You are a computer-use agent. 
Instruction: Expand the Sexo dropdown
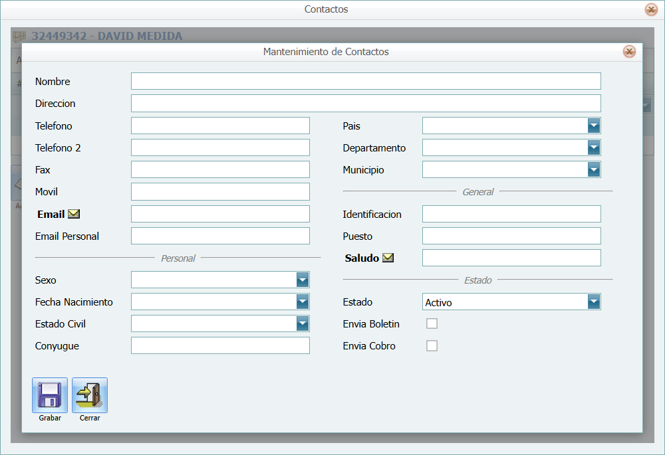point(303,280)
